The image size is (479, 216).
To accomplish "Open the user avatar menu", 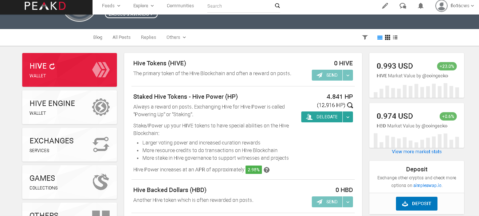I will coord(441,6).
